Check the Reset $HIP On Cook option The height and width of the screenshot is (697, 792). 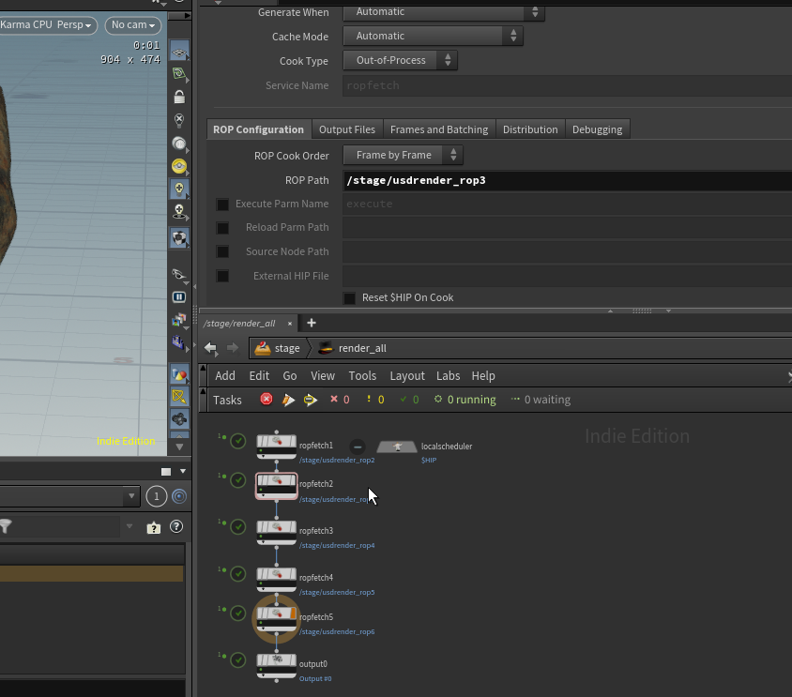pos(349,298)
